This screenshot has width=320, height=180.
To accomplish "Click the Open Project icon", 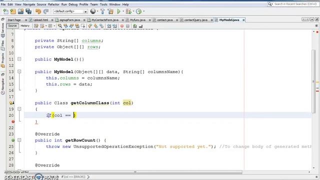I will pyautogui.click(x=20, y=11).
